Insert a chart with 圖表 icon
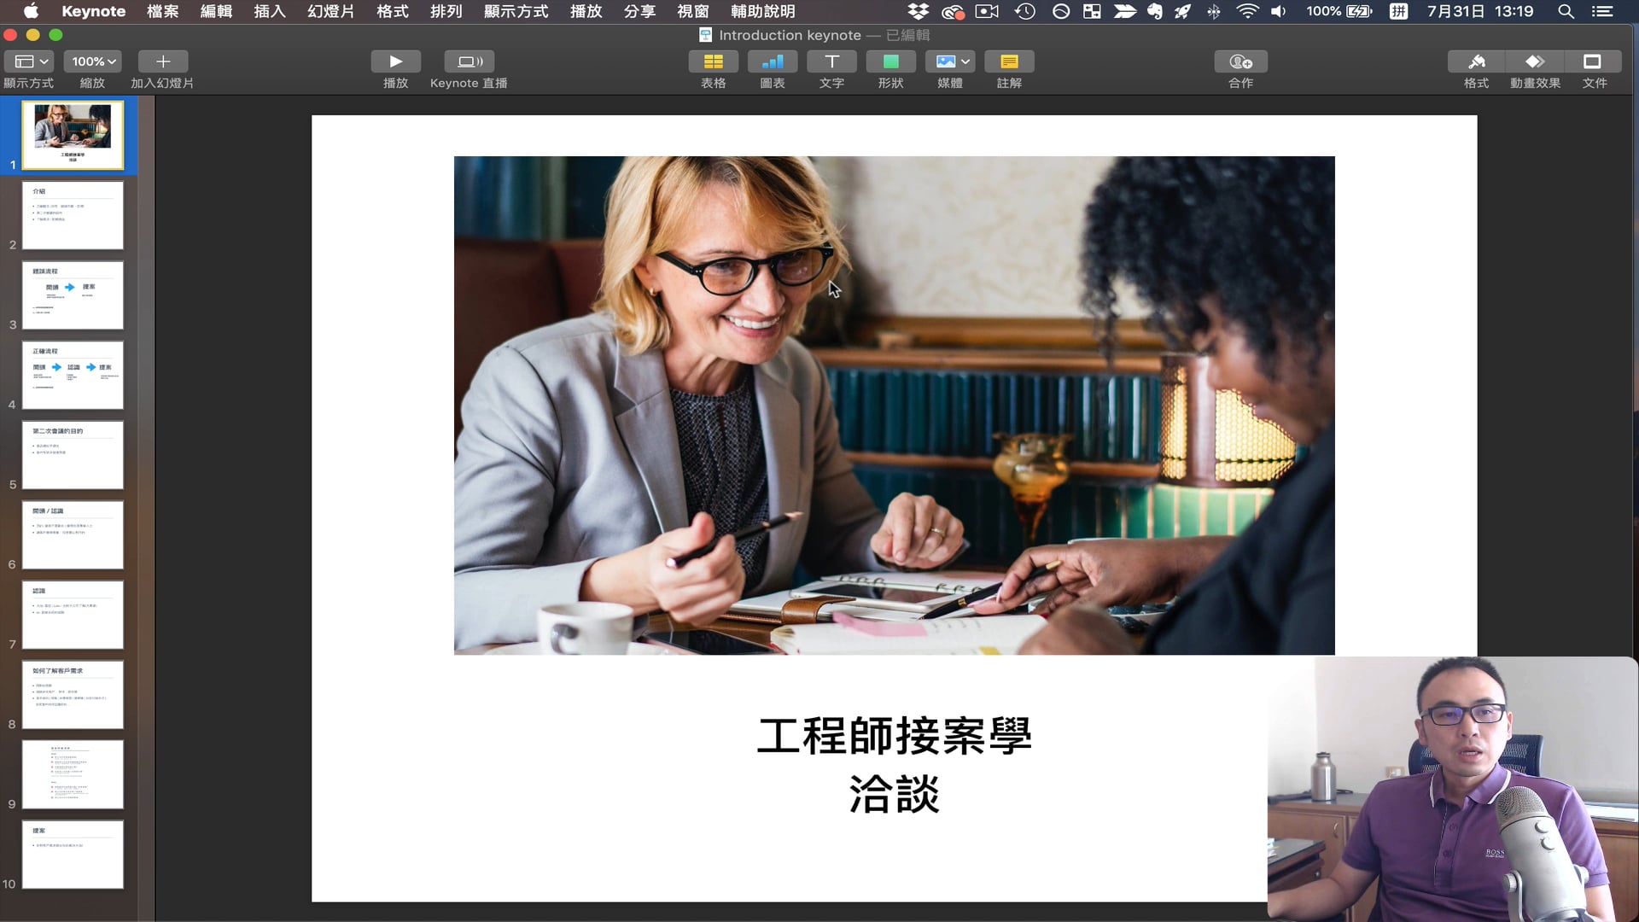 [x=772, y=61]
